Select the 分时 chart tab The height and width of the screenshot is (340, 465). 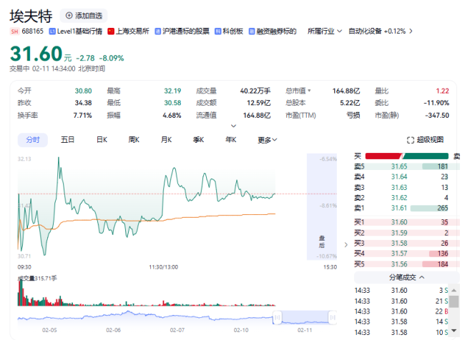pos(33,140)
